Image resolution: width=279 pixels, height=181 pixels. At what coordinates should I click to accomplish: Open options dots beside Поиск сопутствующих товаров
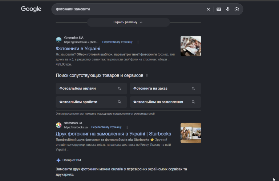click(147, 76)
